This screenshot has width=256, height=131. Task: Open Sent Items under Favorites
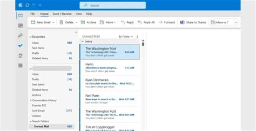pos(38,48)
